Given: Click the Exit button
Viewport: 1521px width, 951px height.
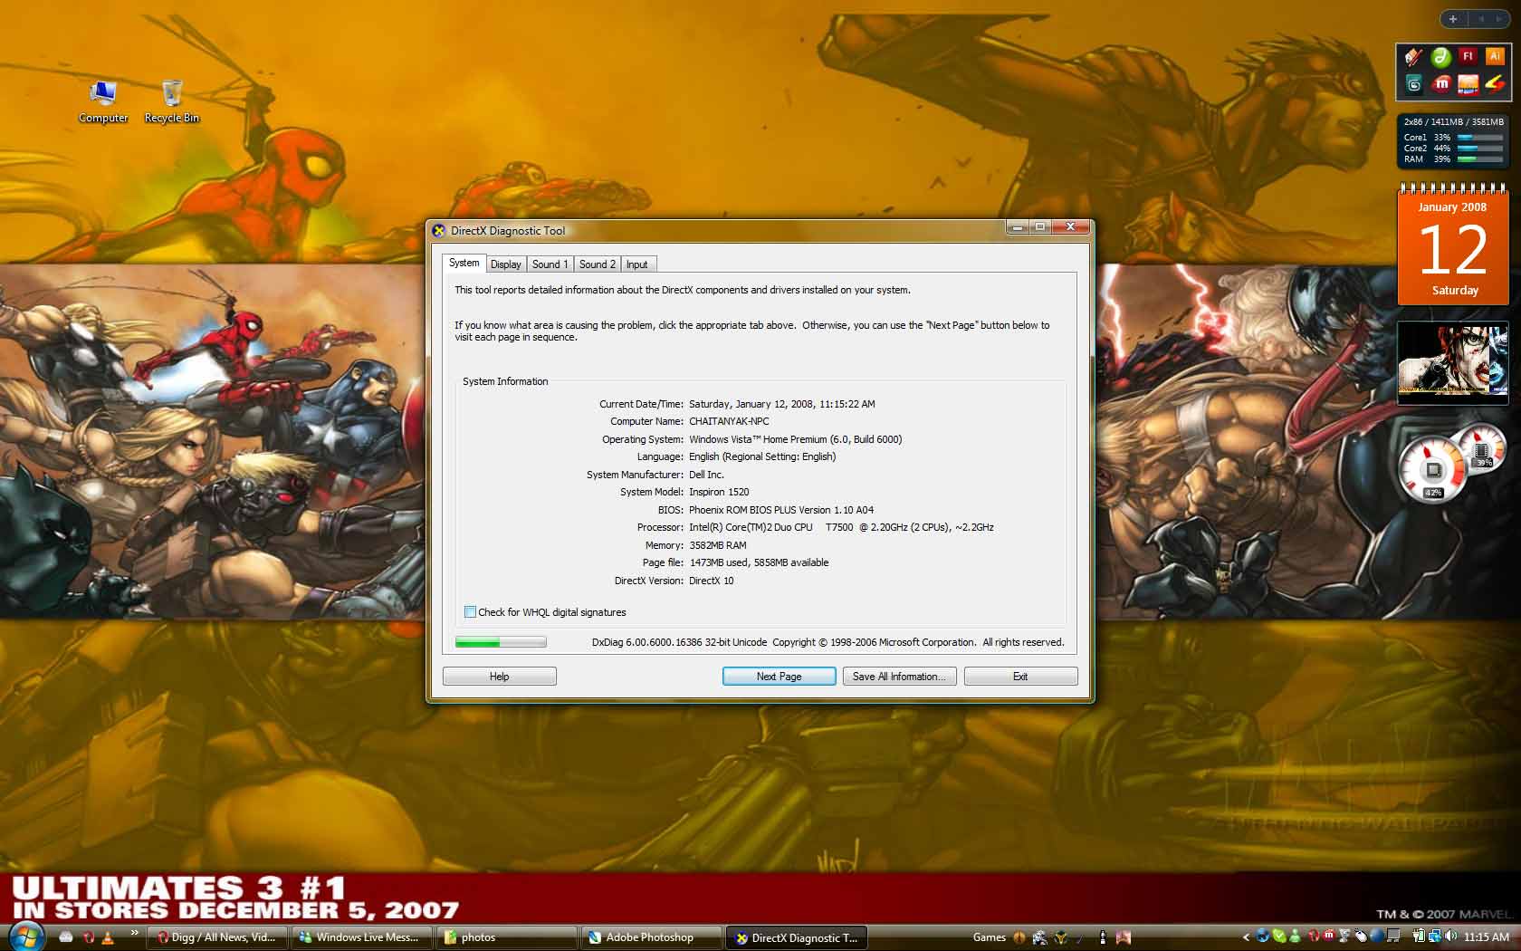Looking at the screenshot, I should point(1021,677).
